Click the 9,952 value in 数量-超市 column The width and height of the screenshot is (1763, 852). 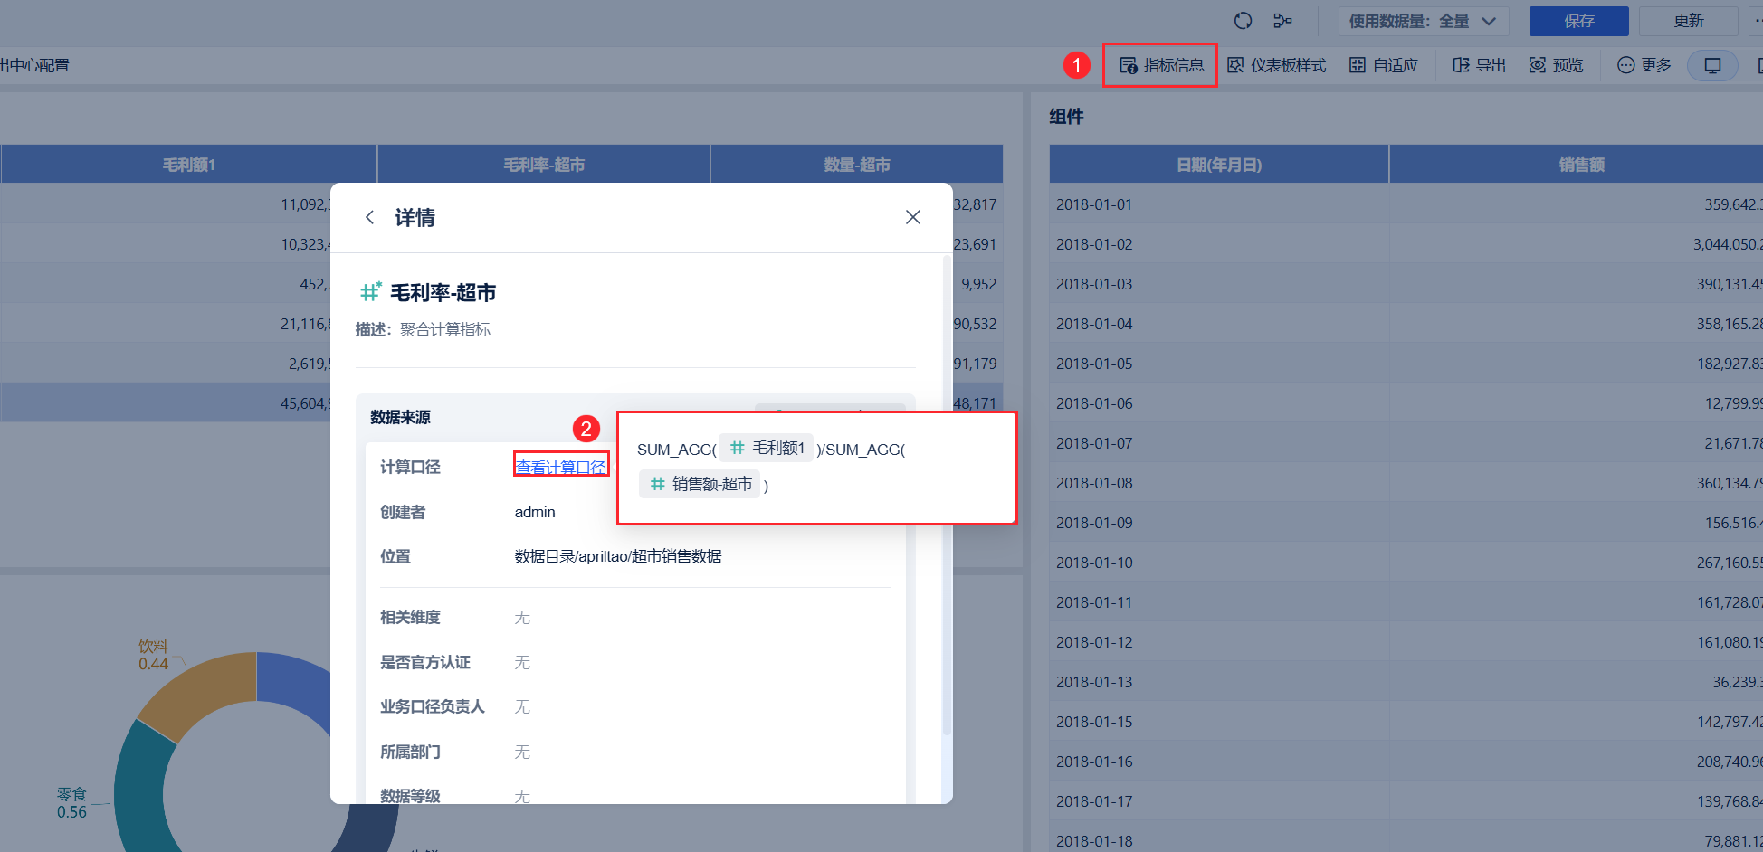pos(978,284)
